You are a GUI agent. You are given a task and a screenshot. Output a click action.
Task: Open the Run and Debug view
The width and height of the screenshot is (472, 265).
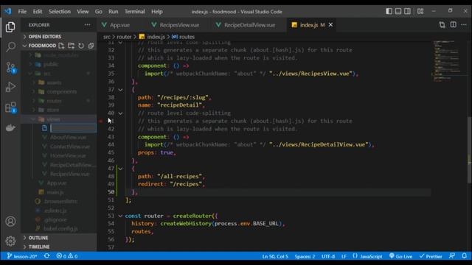pyautogui.click(x=10, y=87)
